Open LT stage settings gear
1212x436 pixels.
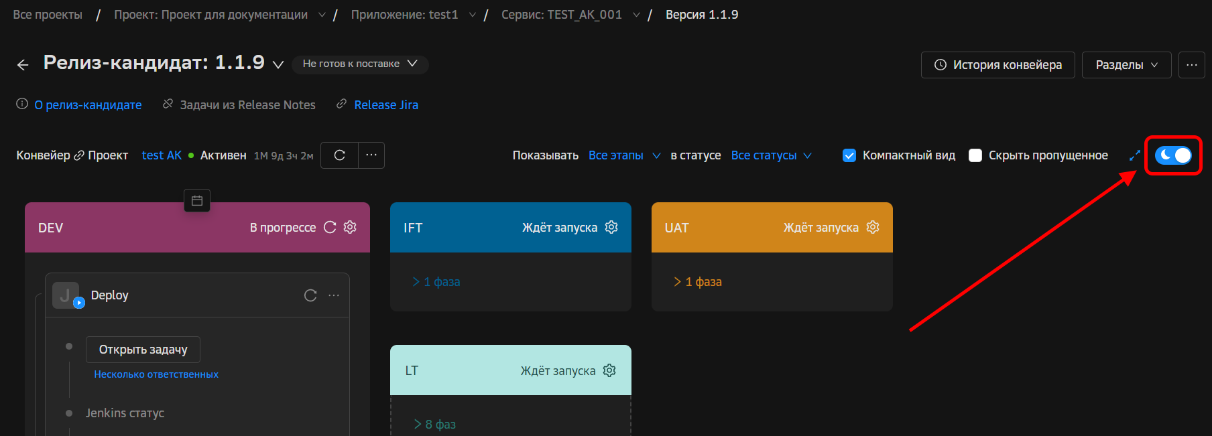[x=609, y=370]
